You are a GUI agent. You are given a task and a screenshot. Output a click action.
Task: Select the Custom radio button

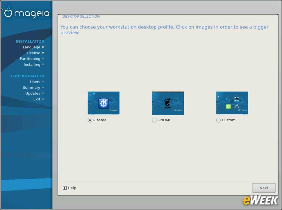coord(218,120)
